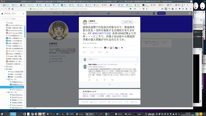This screenshot has height=116, width=206.
Task: Close the bookmarks sidebar
Action: 23,14
